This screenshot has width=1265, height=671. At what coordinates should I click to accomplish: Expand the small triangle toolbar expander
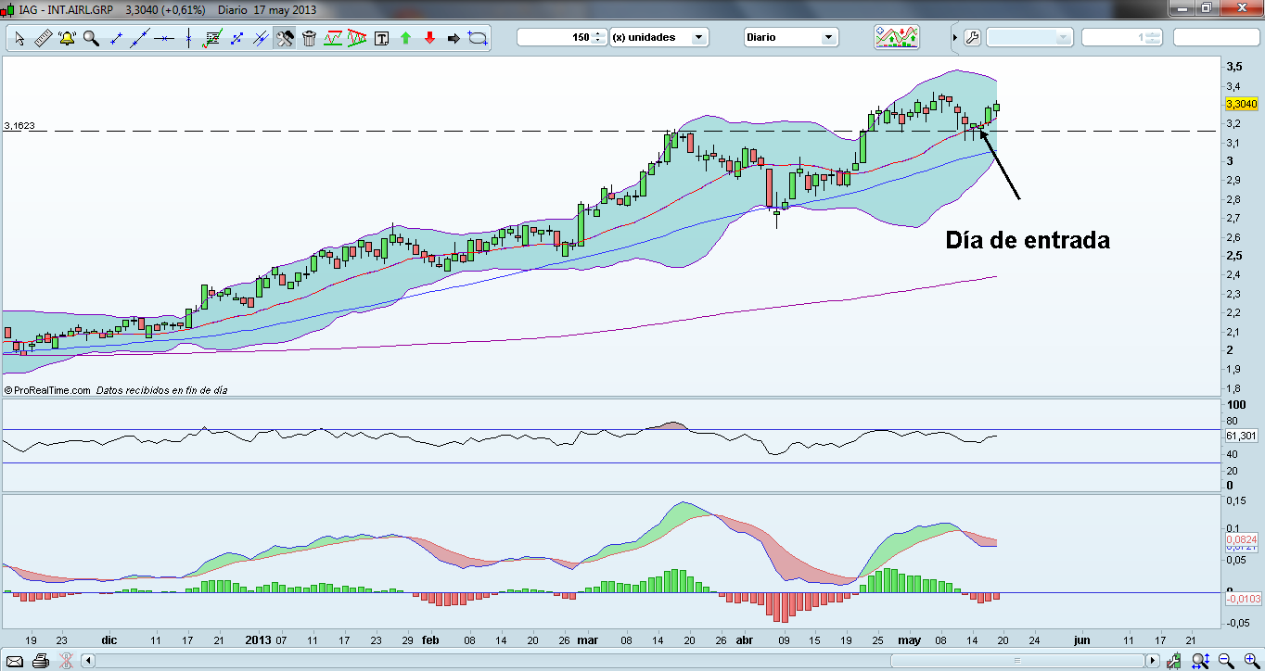coord(955,38)
